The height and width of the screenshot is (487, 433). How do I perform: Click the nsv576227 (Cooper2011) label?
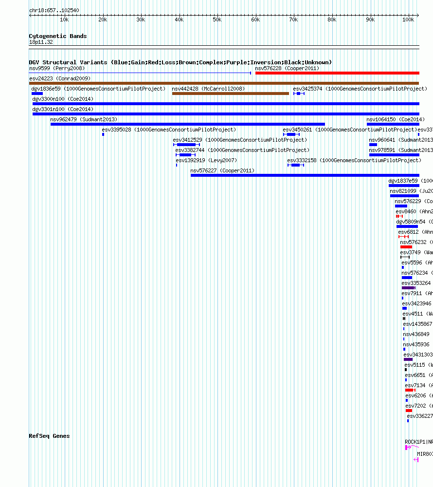click(222, 171)
